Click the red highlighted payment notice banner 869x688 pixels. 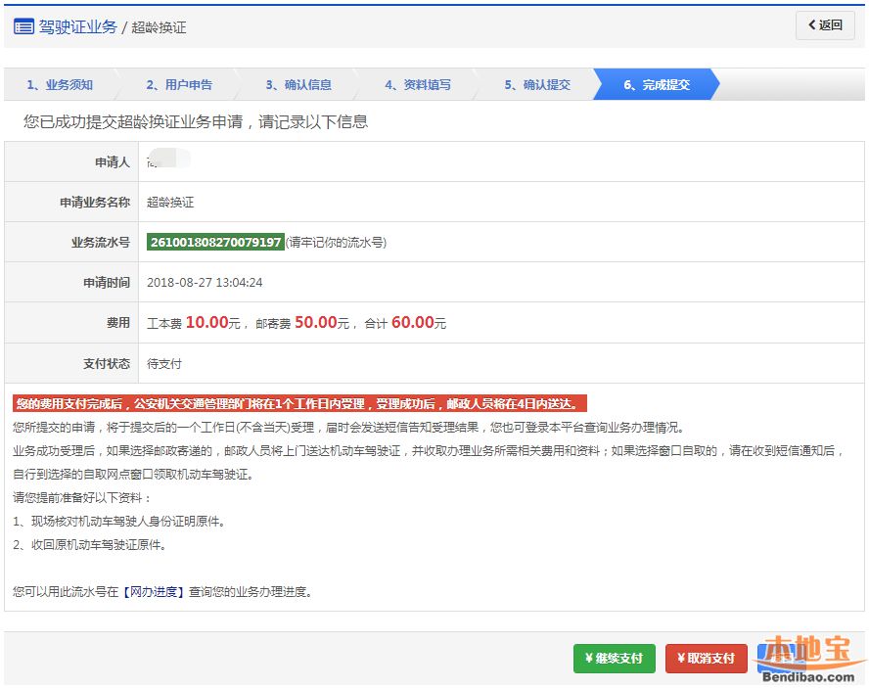click(x=299, y=403)
